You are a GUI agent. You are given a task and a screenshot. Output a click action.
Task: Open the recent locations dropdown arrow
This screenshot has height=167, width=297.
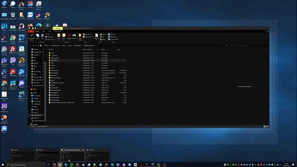(36, 45)
